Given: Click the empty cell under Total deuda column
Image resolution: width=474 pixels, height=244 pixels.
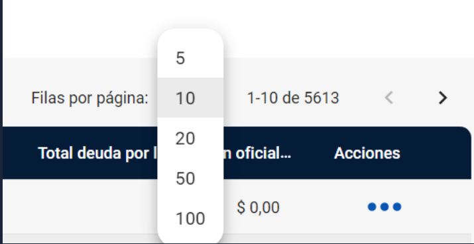Looking at the screenshot, I should [x=80, y=206].
